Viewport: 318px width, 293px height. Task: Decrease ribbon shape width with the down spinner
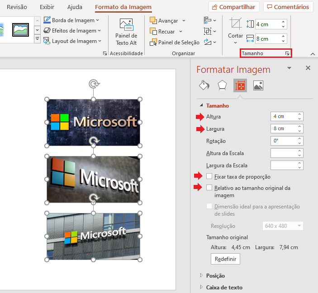283,41
